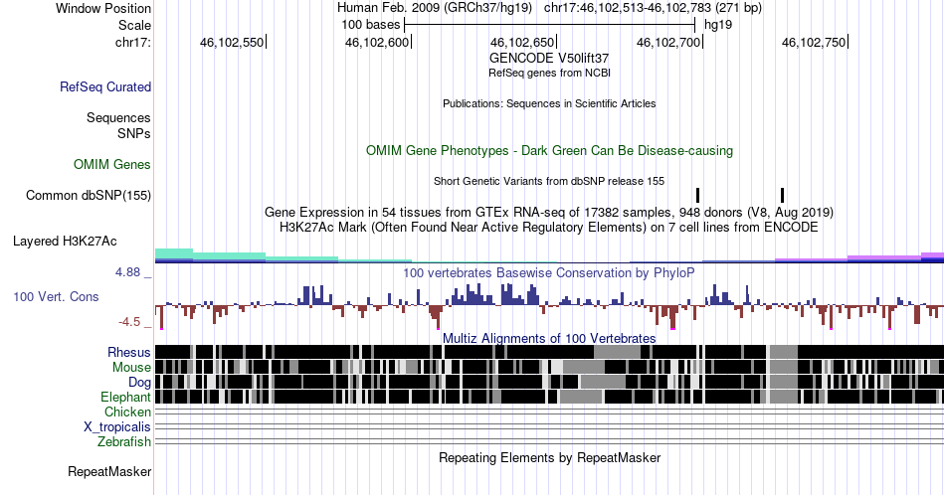This screenshot has height=495, width=945.
Task: Click 100 vertebrates Basewise Conservation by PhyloP title
Action: [549, 272]
